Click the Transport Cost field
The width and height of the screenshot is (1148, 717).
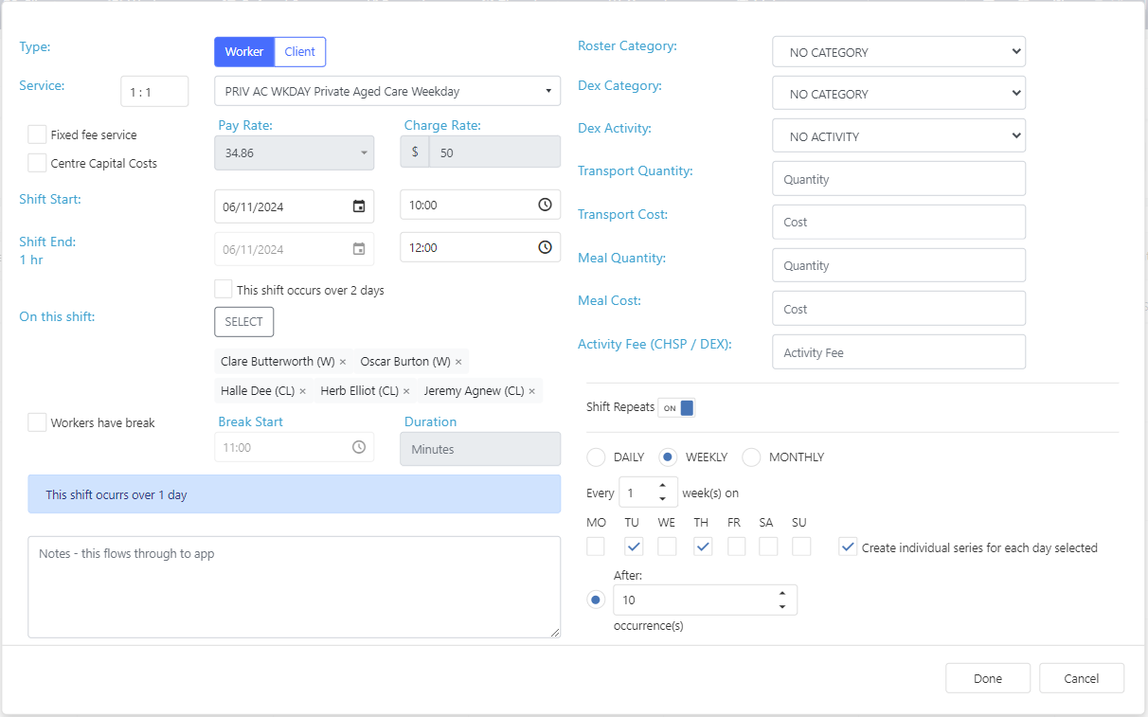coord(899,222)
